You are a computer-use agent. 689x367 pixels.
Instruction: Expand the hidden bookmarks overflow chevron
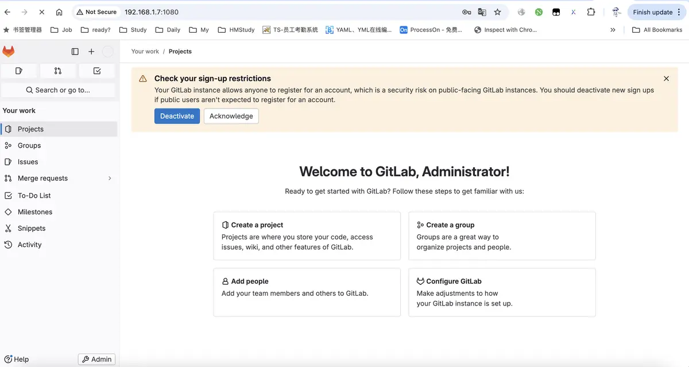coord(613,30)
